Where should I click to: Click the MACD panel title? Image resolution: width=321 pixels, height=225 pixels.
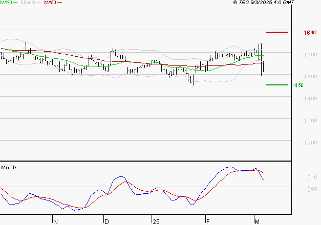click(x=8, y=167)
